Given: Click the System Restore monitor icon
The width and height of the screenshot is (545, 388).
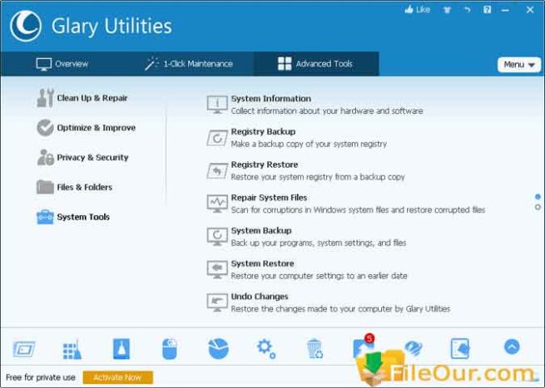Looking at the screenshot, I should pos(217,270).
